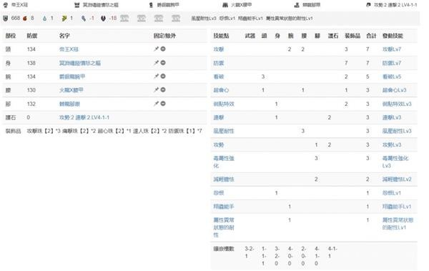Click the dragon resistance icon showing -18

[103, 19]
